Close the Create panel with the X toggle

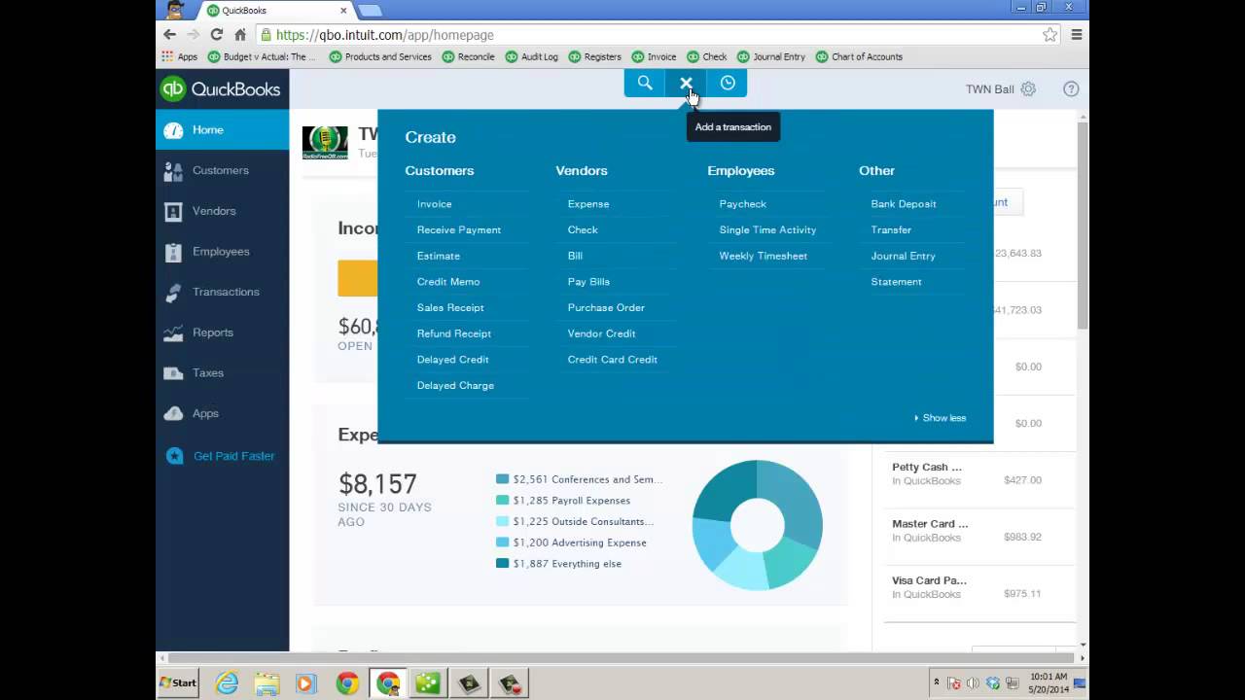686,84
